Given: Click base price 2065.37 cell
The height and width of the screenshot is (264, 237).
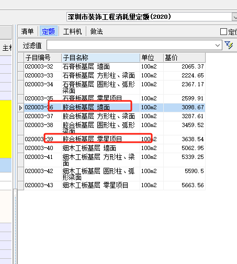Looking at the screenshot, I should point(184,67).
